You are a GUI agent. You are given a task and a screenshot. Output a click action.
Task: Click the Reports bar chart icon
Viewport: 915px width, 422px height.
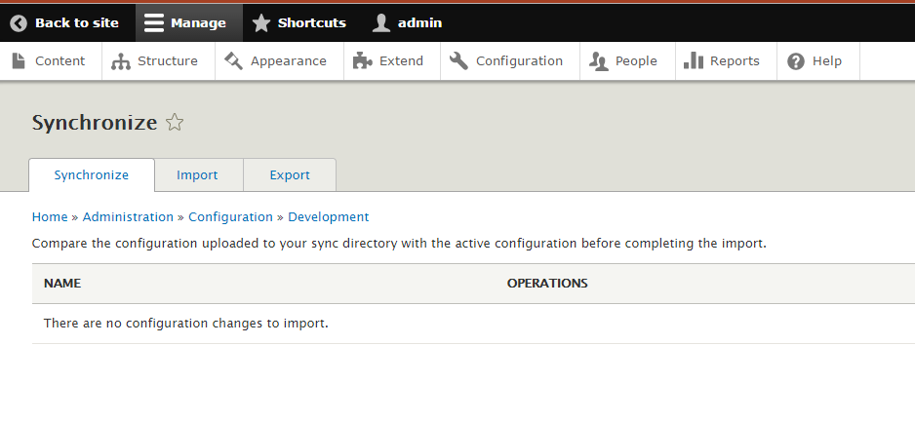pos(694,60)
